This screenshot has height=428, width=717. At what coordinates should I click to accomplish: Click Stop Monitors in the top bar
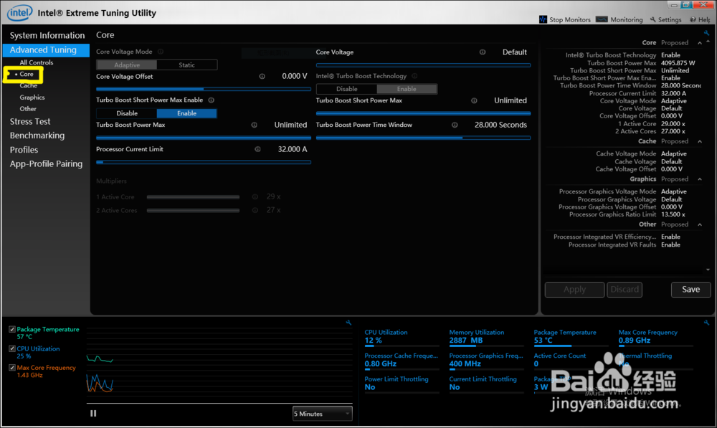570,19
